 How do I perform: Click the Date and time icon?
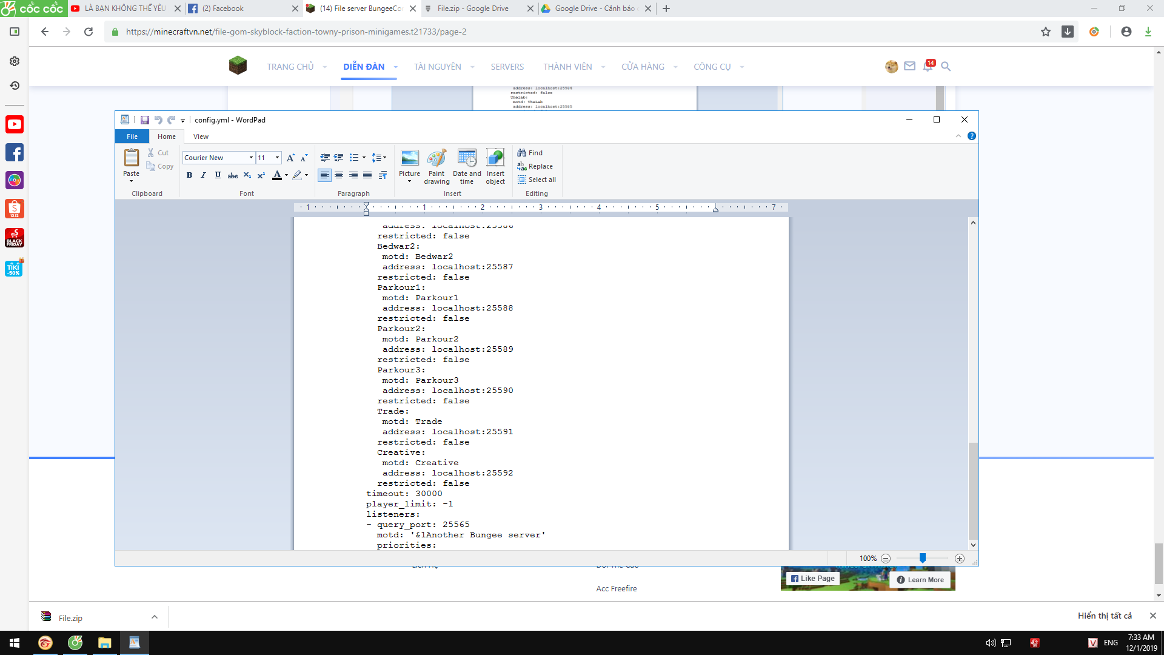point(467,159)
